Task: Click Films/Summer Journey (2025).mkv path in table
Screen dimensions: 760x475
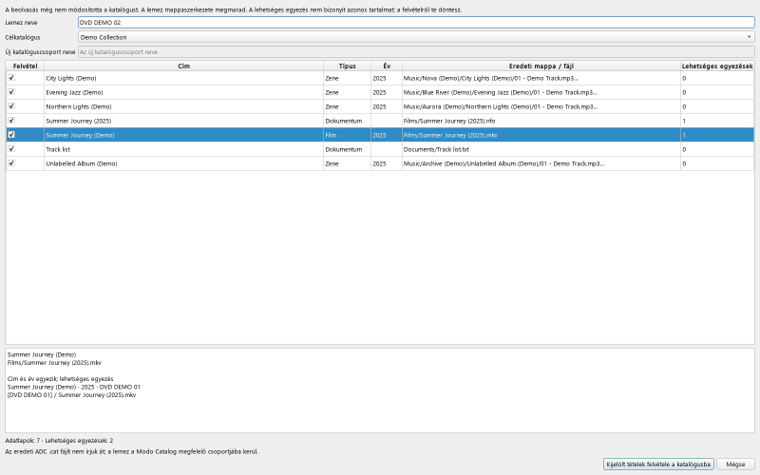Action: coord(541,135)
